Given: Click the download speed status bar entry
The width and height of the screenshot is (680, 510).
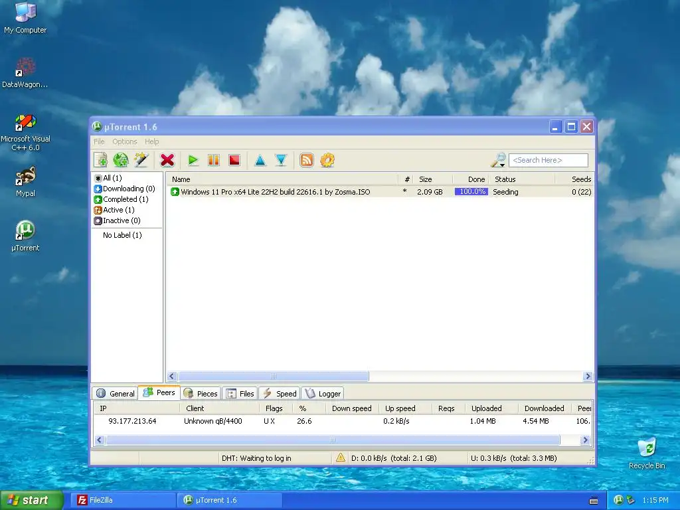Looking at the screenshot, I should pos(394,458).
